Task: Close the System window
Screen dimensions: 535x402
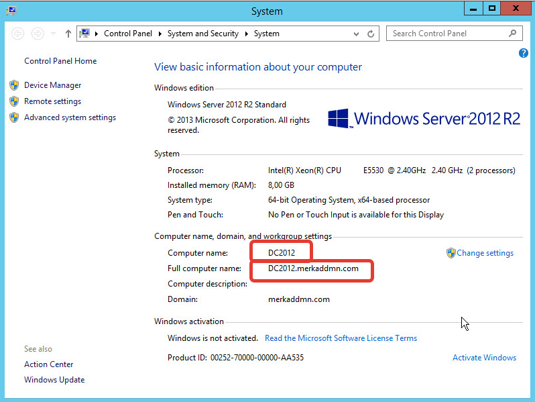Action: (516, 8)
